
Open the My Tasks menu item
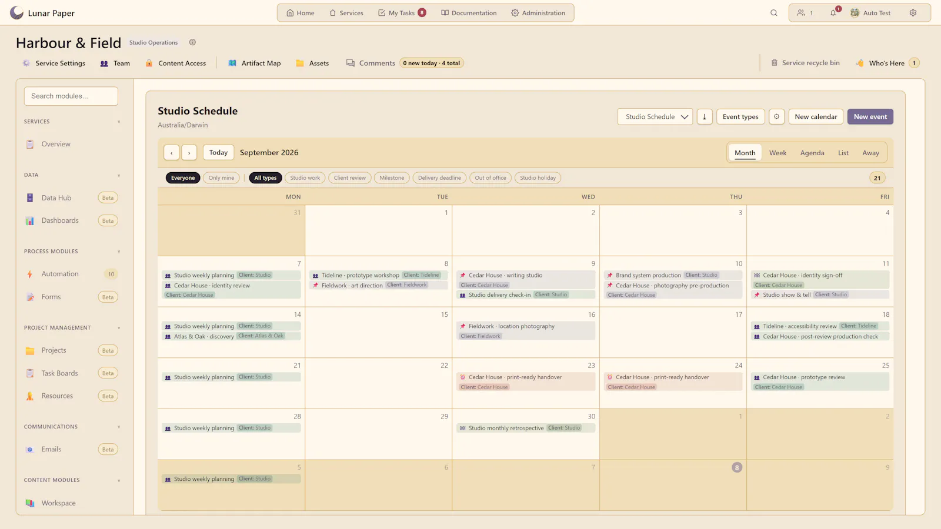pyautogui.click(x=402, y=13)
